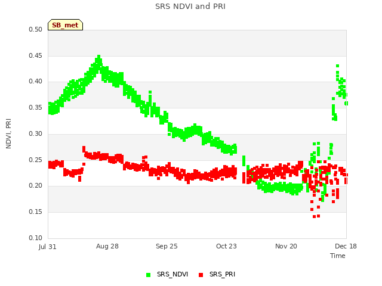
Task: Click the green SRS_NDVI legend swatch
Action: coord(148,275)
